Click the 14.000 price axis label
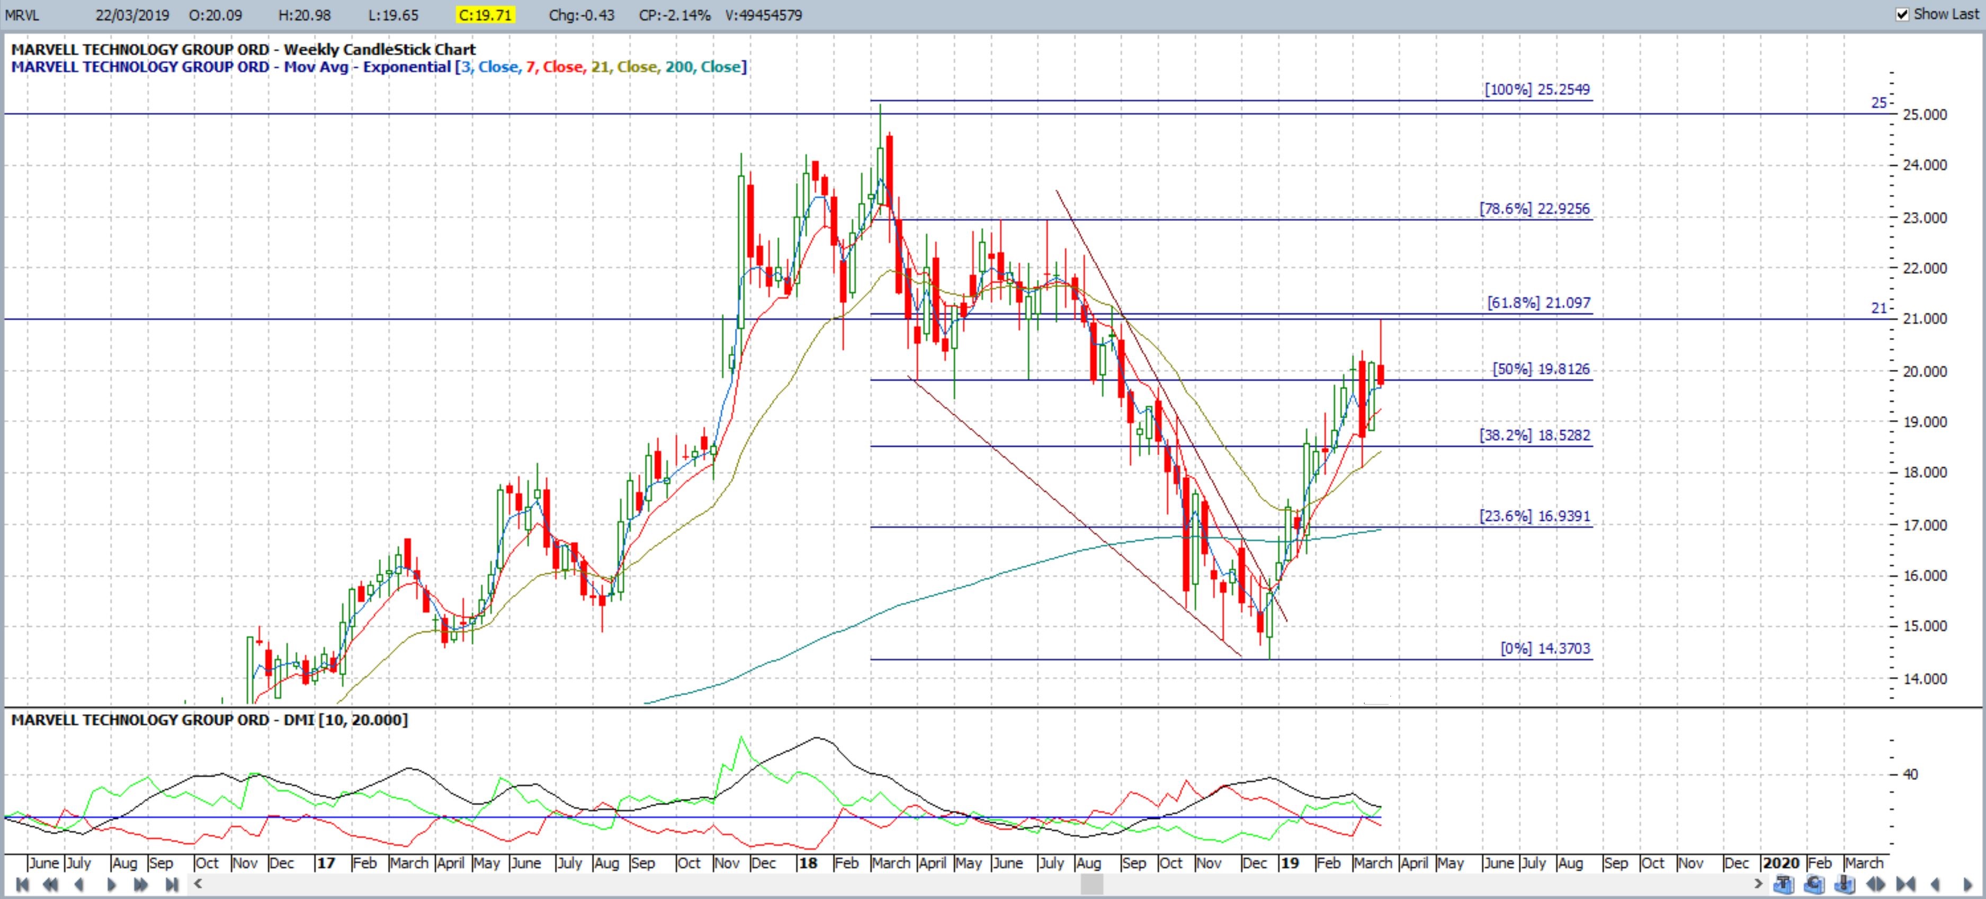1986x899 pixels. point(1925,679)
